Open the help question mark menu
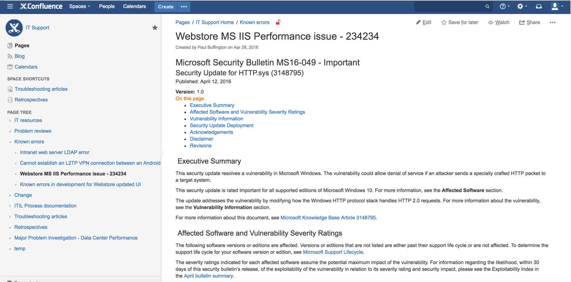The width and height of the screenshot is (571, 282). pos(503,6)
